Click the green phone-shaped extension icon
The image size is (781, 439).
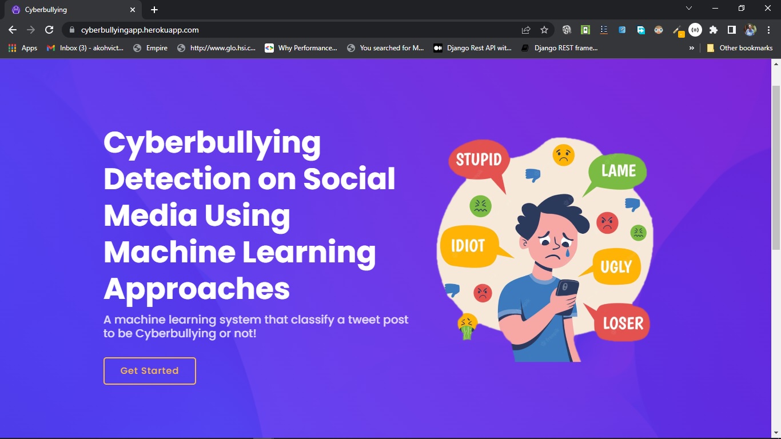pyautogui.click(x=585, y=30)
